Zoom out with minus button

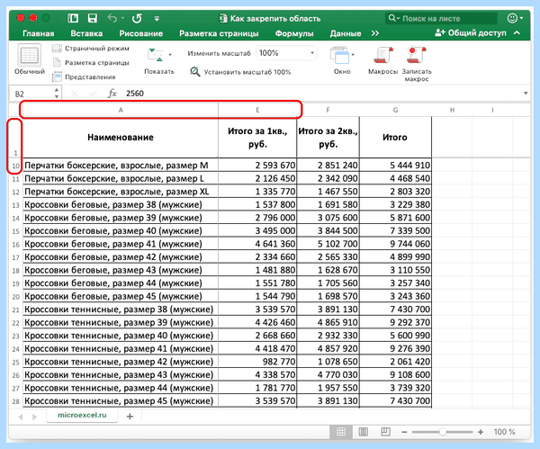pos(404,432)
